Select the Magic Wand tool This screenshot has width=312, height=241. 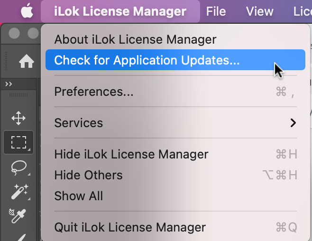click(18, 192)
